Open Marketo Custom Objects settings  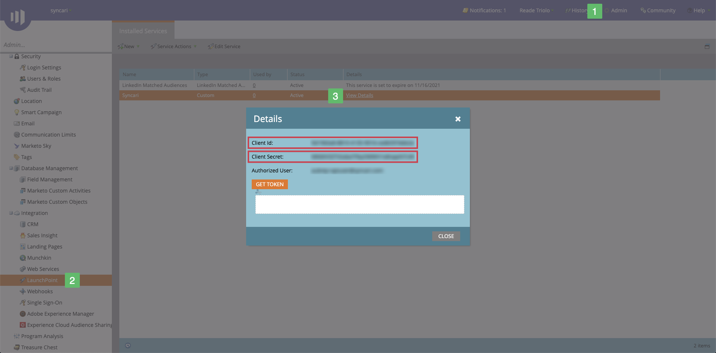coord(57,202)
